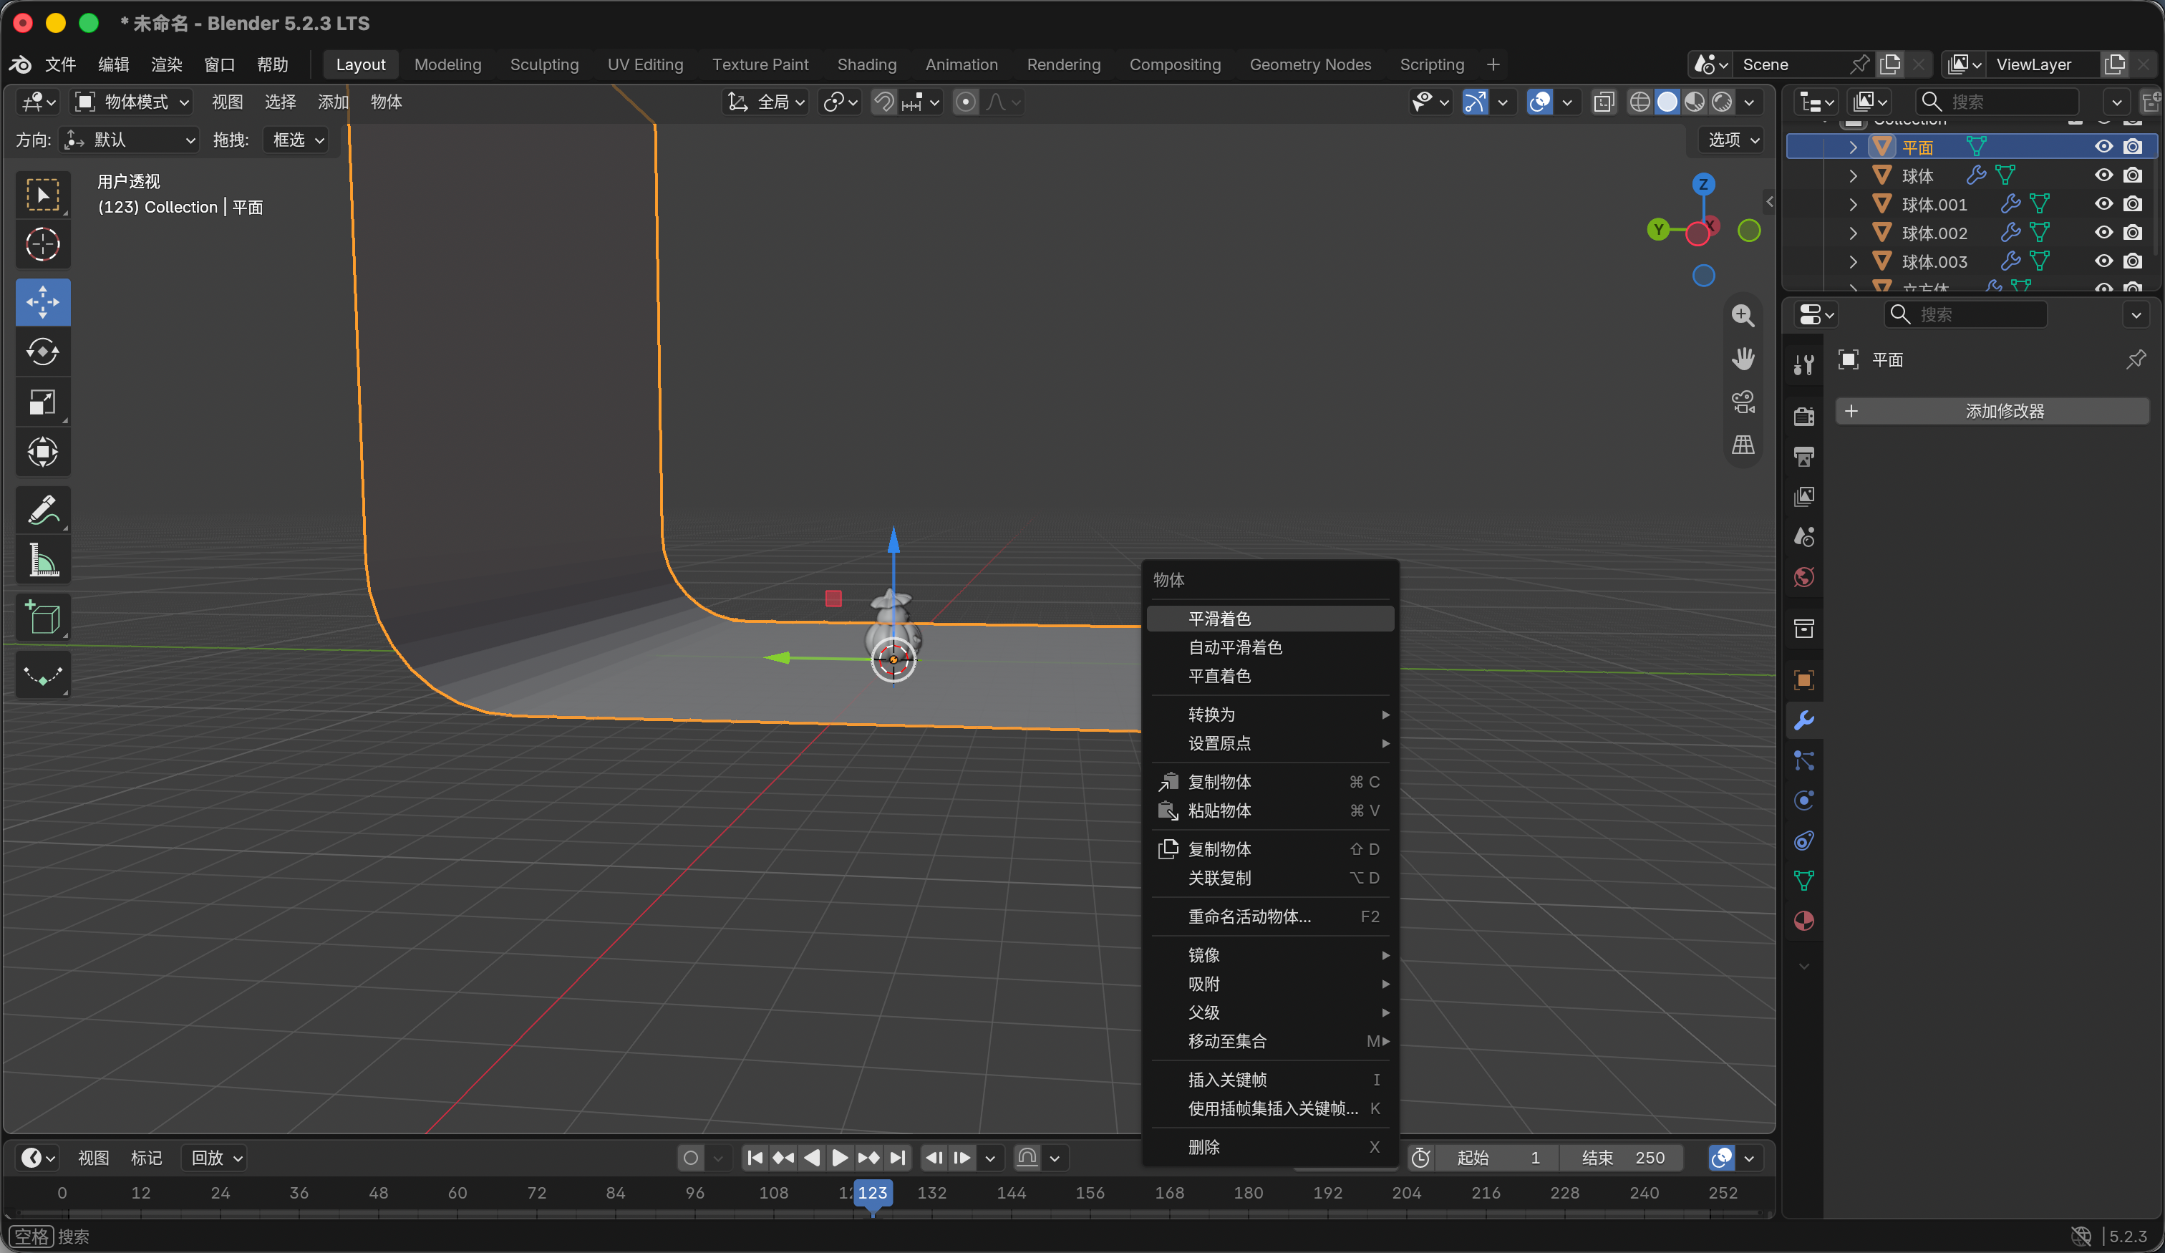Select the Add Cube tool

click(43, 616)
